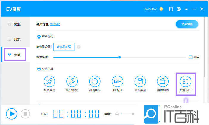Click the 声音优化 section heading
Viewport: 209px width, 125px height.
[x=47, y=36]
